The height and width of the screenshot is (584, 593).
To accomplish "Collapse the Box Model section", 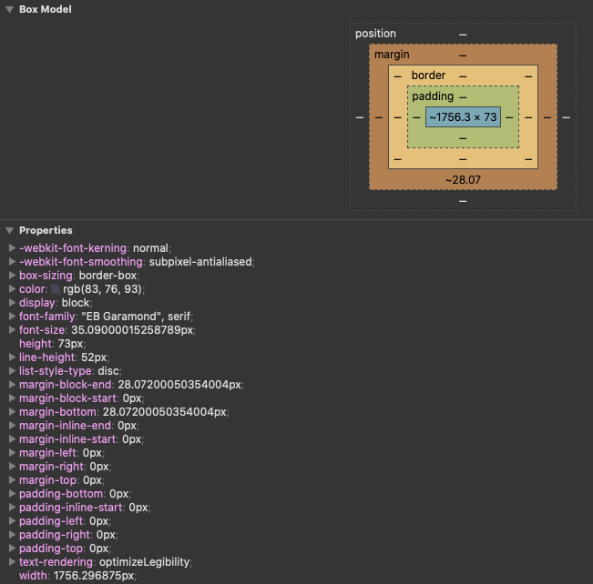I will coord(10,9).
